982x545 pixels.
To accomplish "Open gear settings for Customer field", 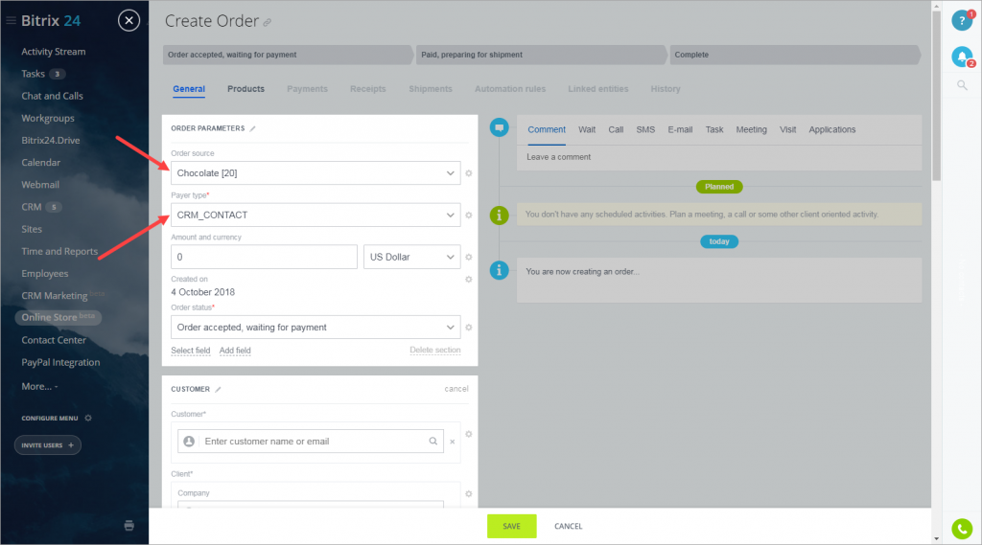I will point(468,434).
